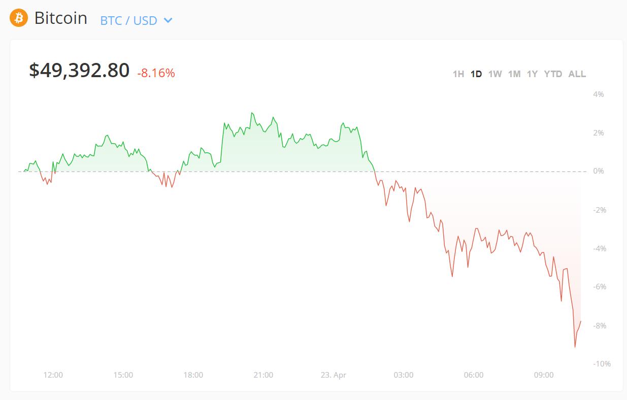Viewport: 627px width, 400px height.
Task: Click the $49,392.80 price value
Action: tap(79, 71)
